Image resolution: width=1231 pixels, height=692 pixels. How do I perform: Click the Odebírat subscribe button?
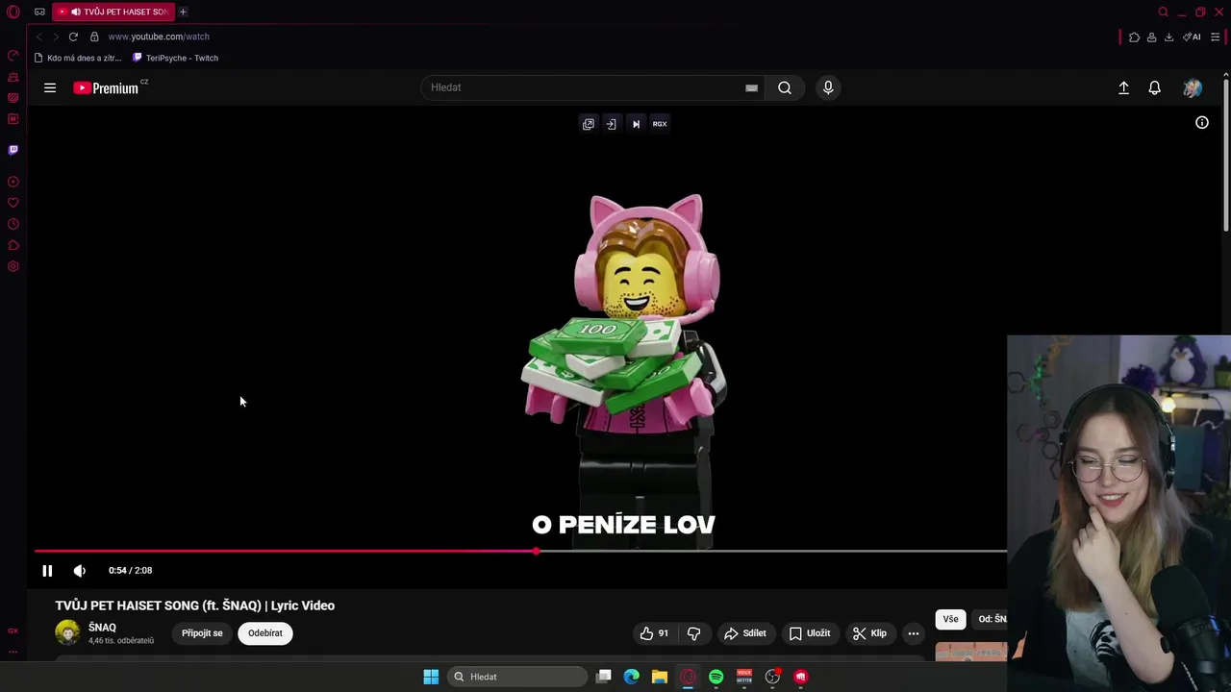(x=265, y=633)
